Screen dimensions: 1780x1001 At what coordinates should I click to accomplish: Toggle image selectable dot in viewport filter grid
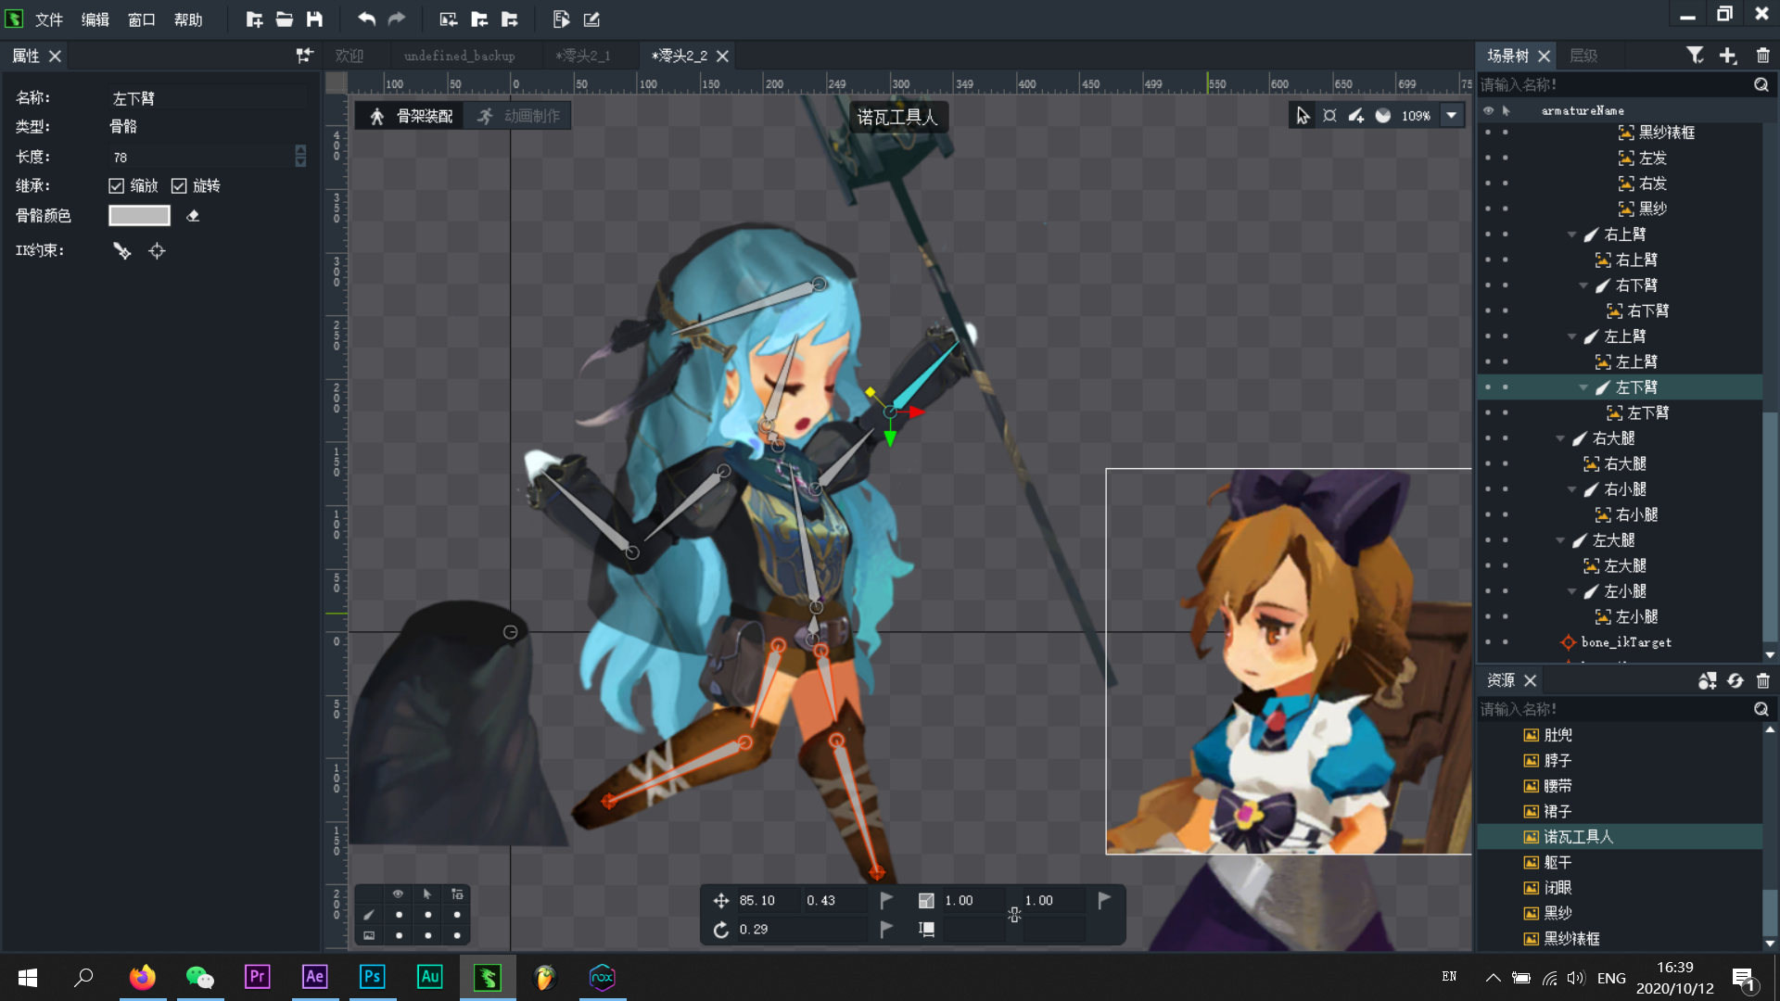coord(427,935)
